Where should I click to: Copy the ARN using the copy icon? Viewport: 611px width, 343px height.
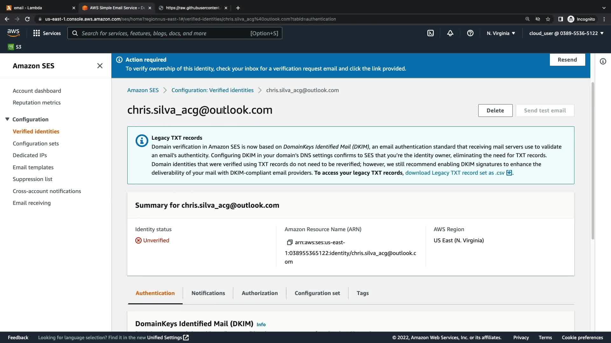pos(289,242)
